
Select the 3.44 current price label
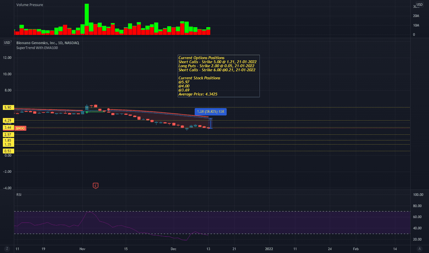coord(8,127)
